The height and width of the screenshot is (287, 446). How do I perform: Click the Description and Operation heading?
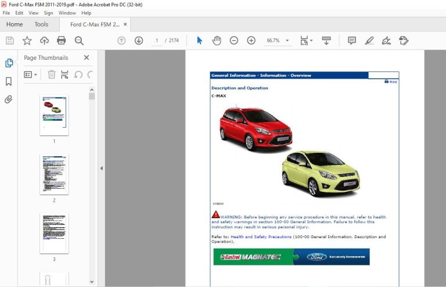click(x=240, y=88)
